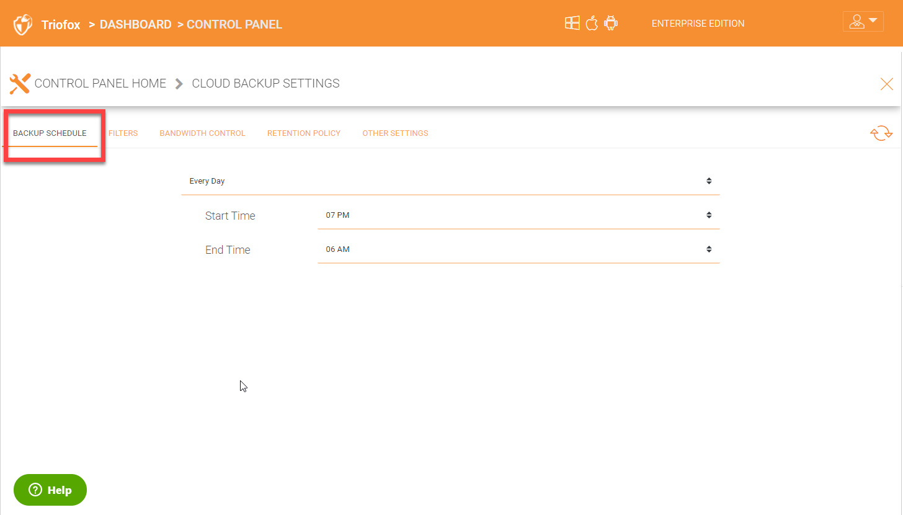Open the Windows client download icon
Image resolution: width=903 pixels, height=515 pixels.
[572, 24]
